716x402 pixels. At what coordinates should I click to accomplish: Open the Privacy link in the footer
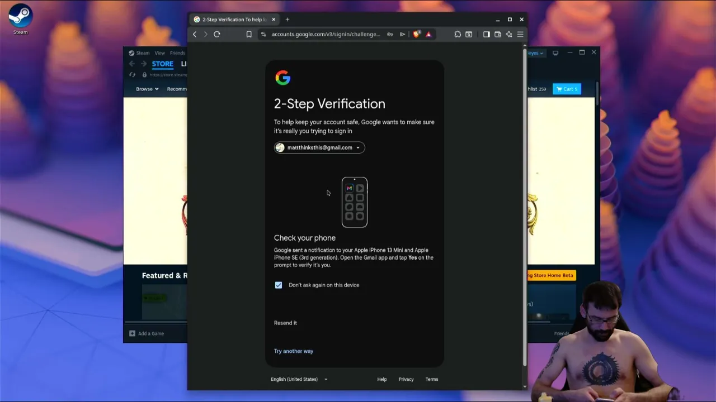pyautogui.click(x=406, y=379)
